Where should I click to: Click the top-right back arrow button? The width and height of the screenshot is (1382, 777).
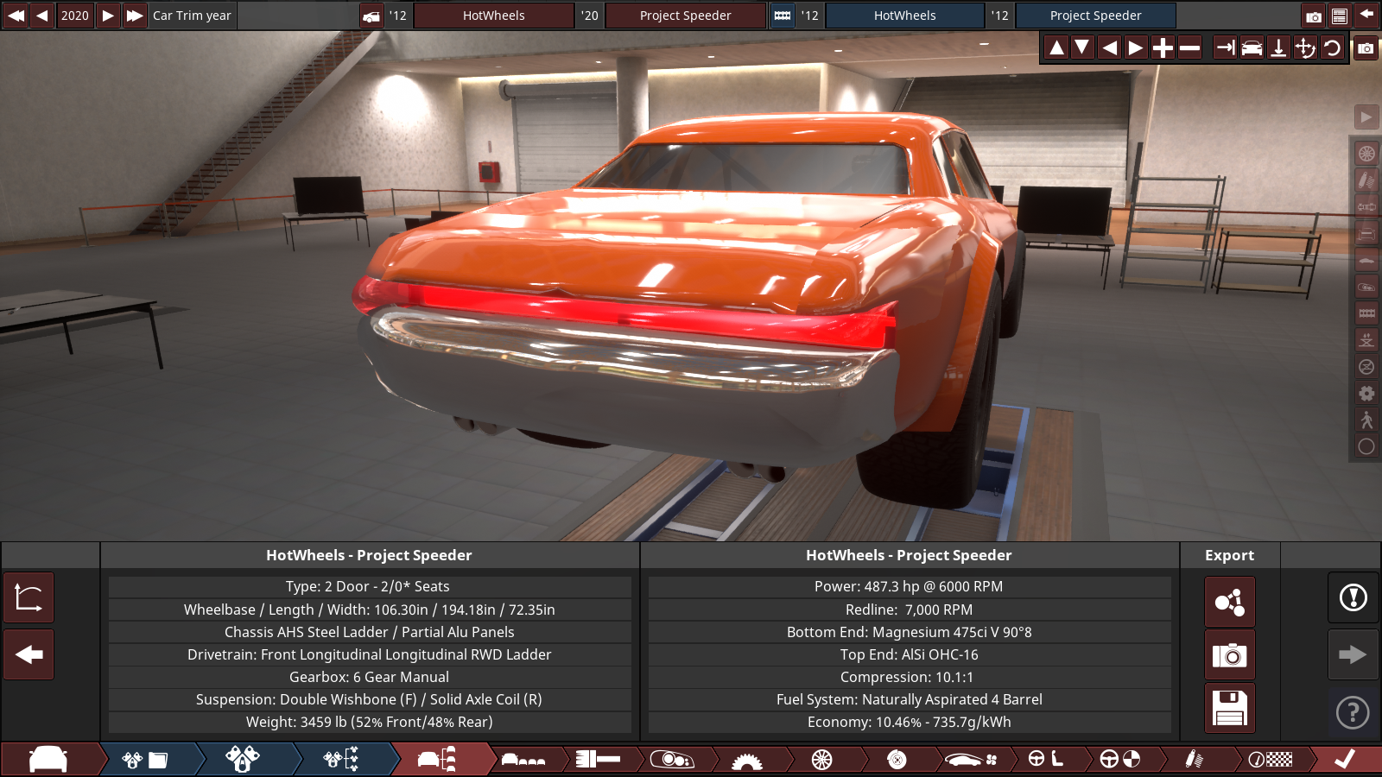1366,16
